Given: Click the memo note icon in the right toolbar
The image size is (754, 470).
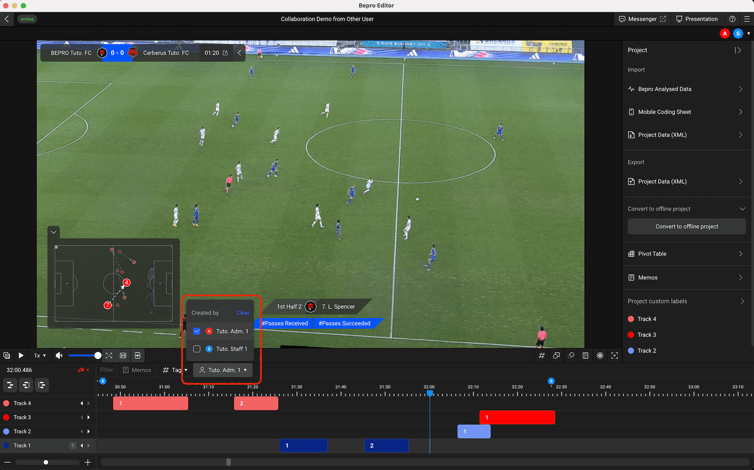Looking at the screenshot, I should (x=585, y=356).
